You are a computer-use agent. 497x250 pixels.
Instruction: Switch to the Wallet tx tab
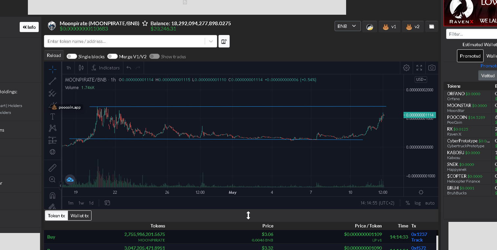click(80, 215)
